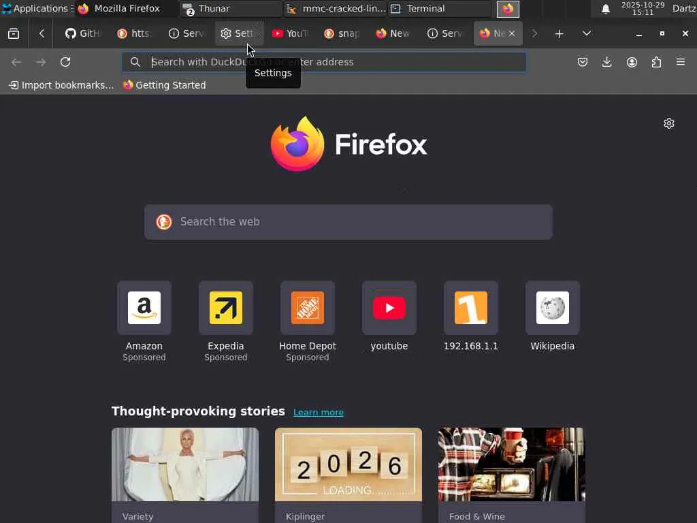The image size is (697, 523).
Task: Click the magnifier icon in address bar
Action: pos(135,62)
